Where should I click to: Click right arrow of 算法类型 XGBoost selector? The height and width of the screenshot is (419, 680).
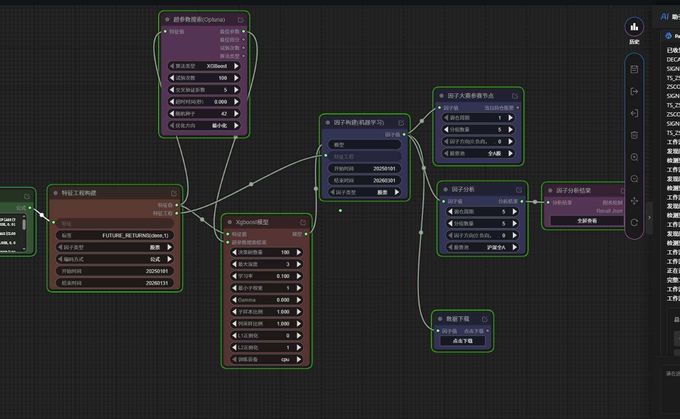(x=236, y=66)
